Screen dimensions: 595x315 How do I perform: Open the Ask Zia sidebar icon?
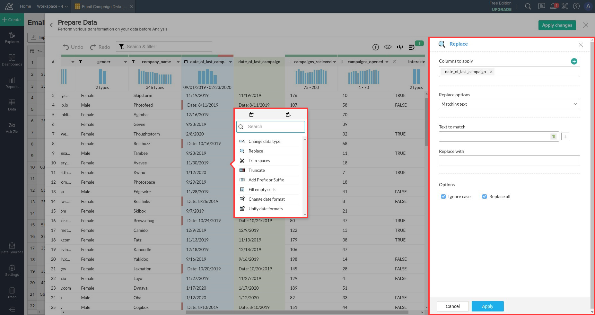(x=12, y=127)
